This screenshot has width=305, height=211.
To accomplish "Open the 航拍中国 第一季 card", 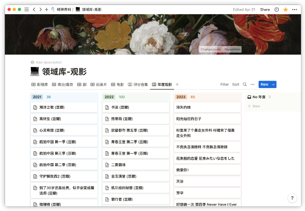I will coord(64,142).
